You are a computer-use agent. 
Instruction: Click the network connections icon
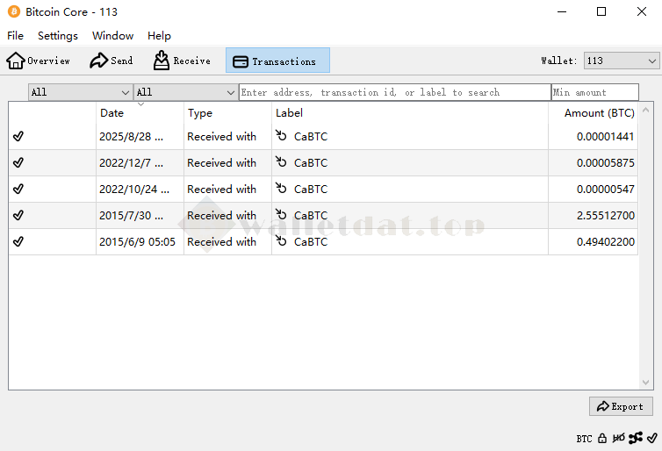[636, 438]
